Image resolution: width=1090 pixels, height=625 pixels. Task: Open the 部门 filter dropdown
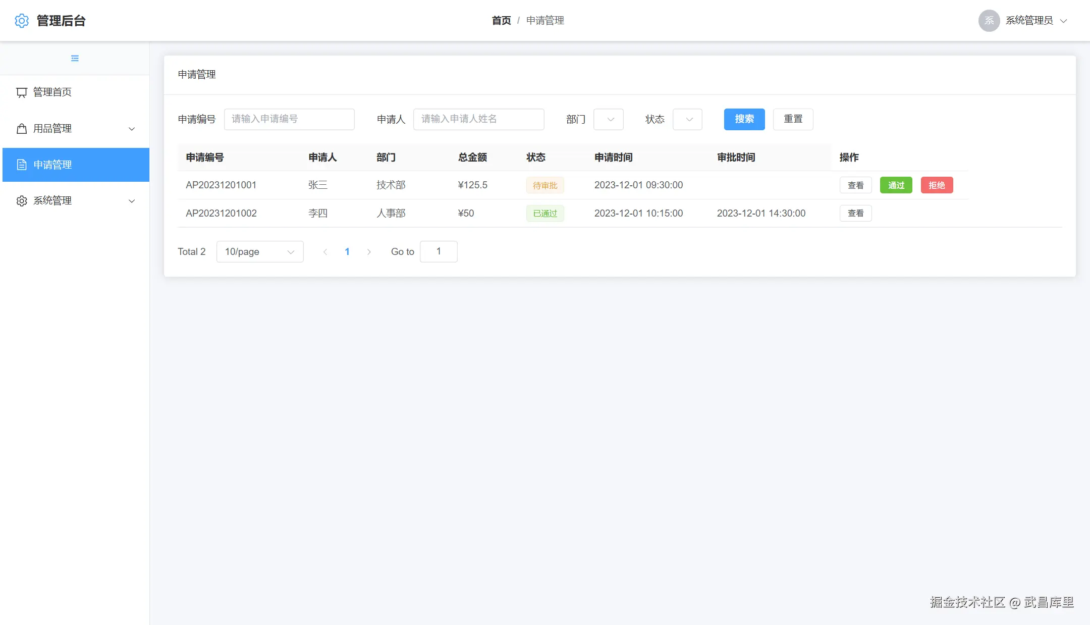(x=608, y=119)
